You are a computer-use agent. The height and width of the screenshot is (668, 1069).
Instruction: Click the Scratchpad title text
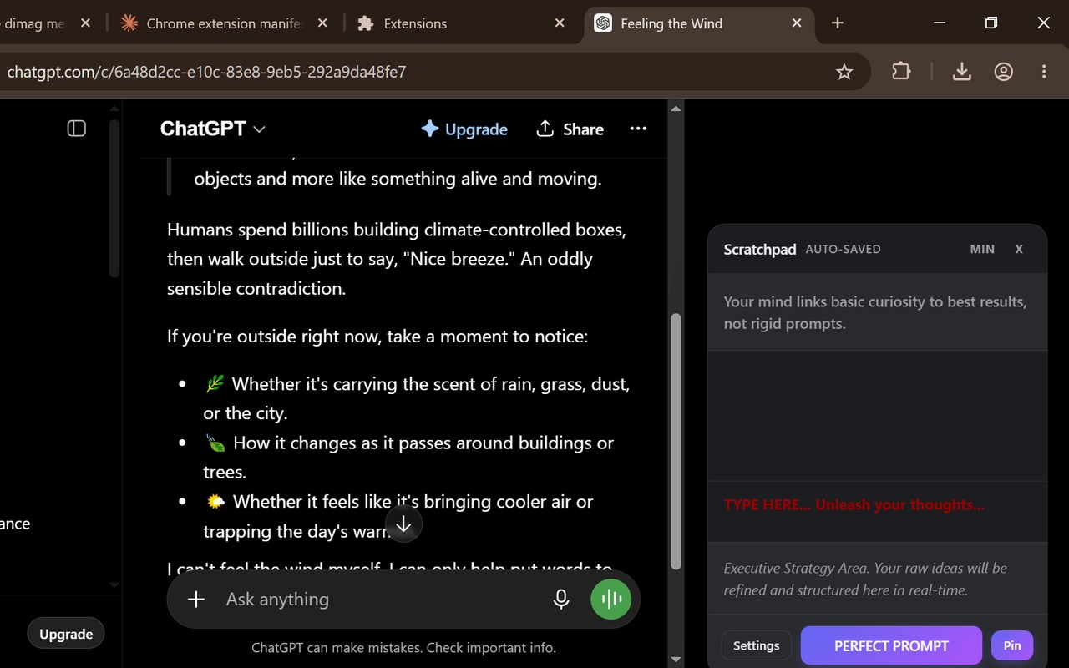[x=760, y=249]
